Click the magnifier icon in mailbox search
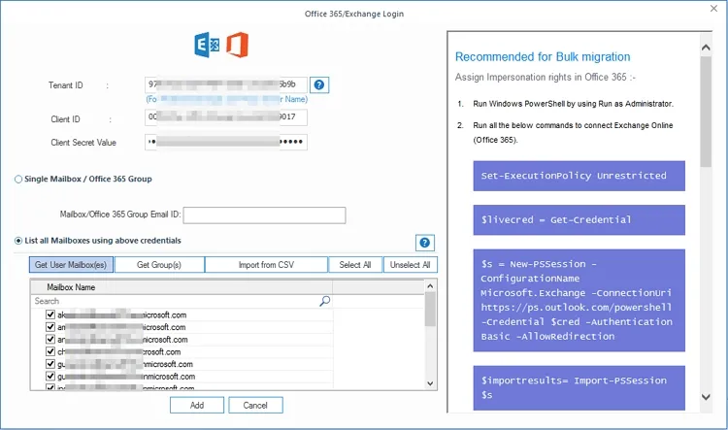 (324, 301)
